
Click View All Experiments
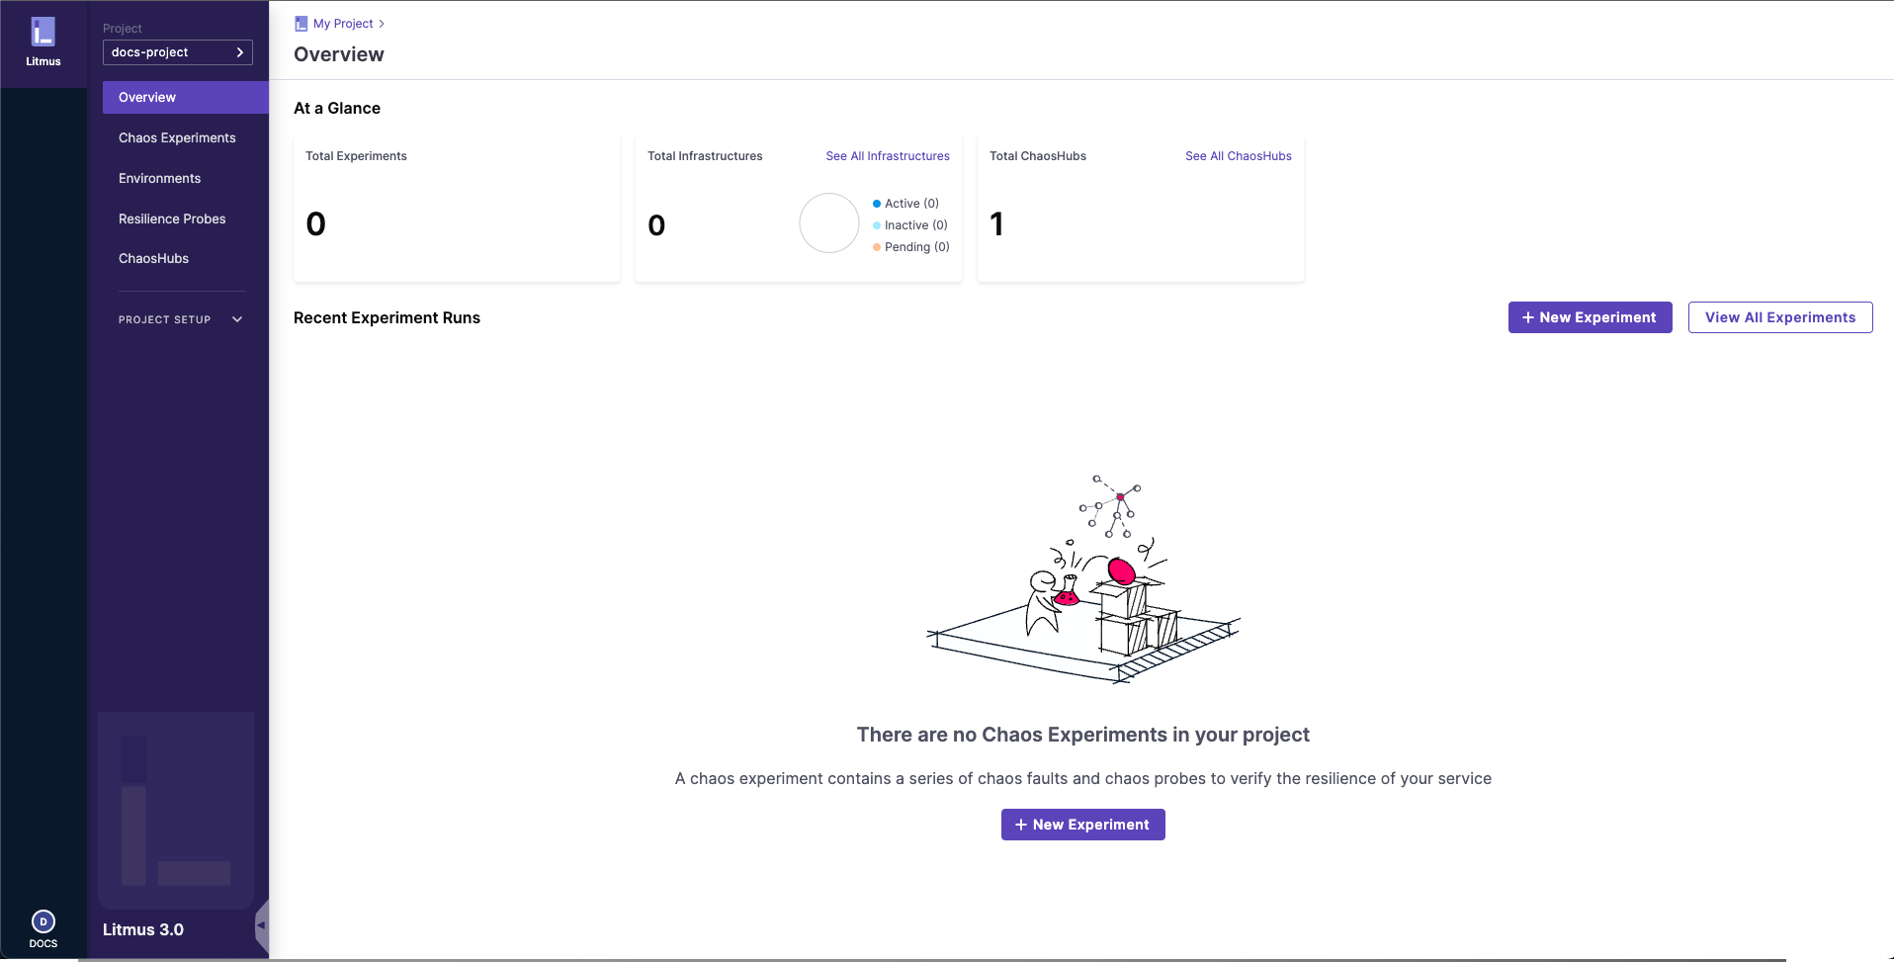pos(1778,317)
